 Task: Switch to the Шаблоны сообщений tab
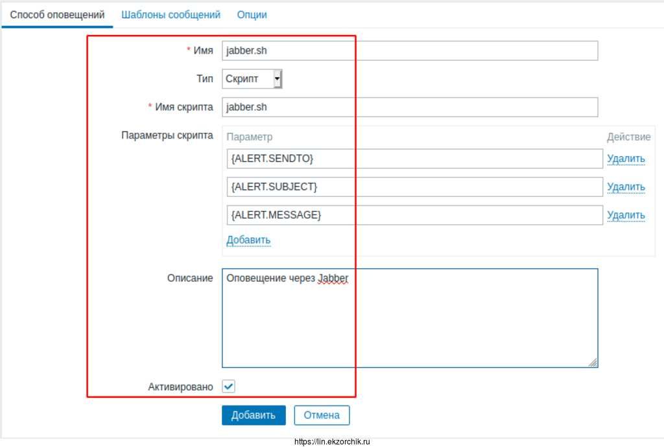click(x=171, y=14)
